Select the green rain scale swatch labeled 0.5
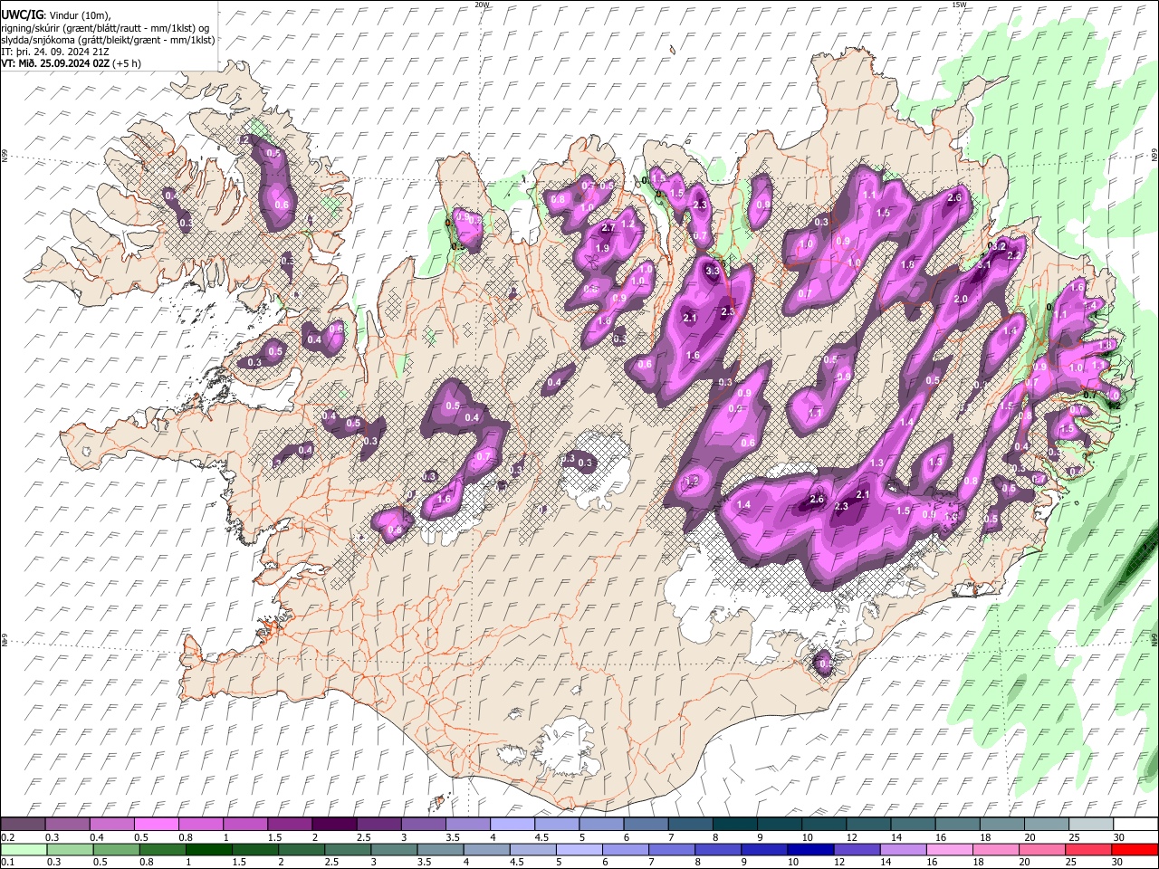 click(116, 849)
